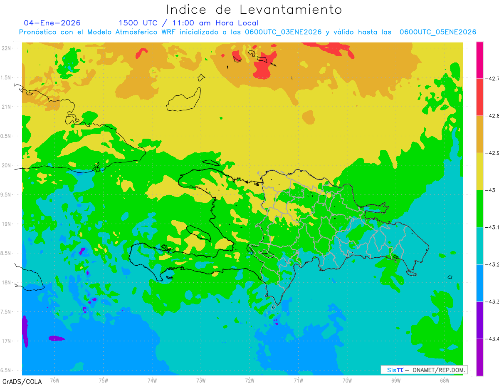The height and width of the screenshot is (386, 499).
Task: Select the "-43" color bar value
Action: pos(490,190)
